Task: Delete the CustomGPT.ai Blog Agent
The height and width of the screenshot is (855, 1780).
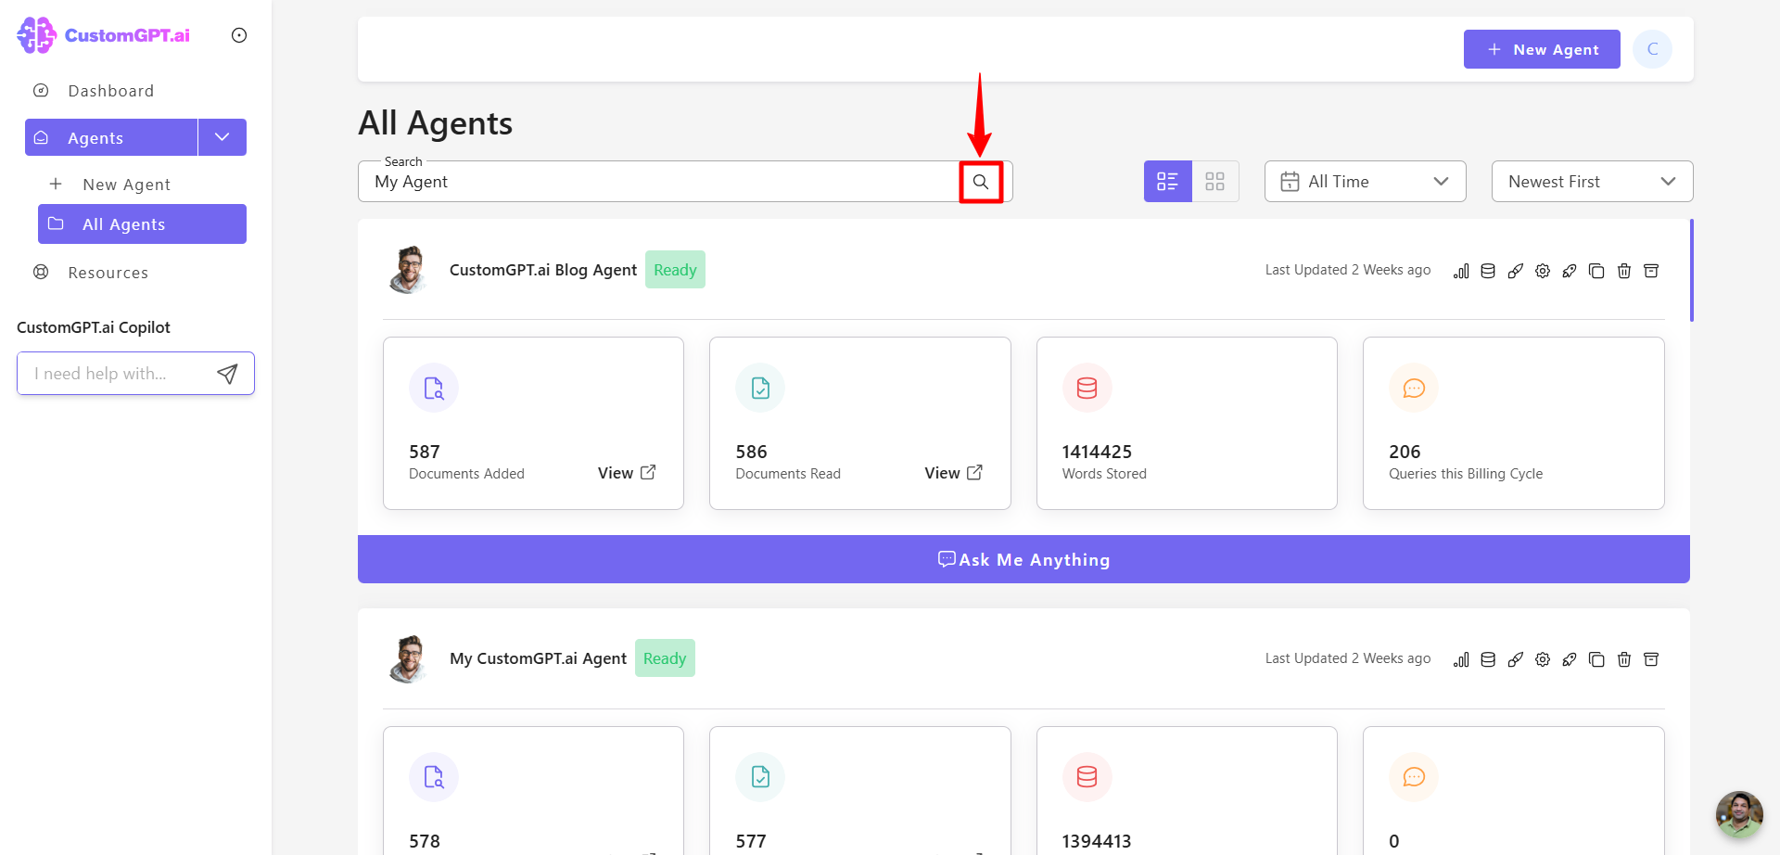Action: (1624, 271)
